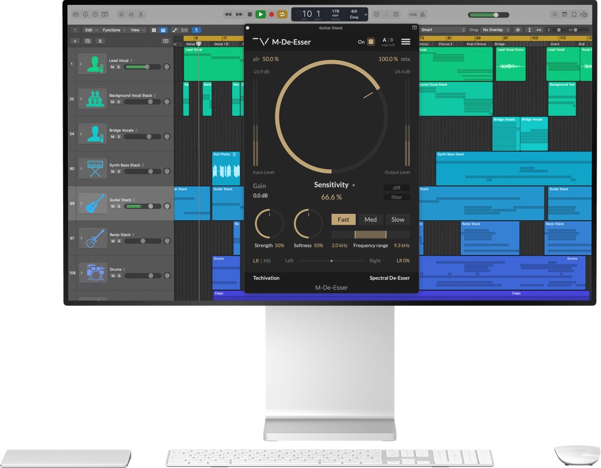Select the Synth Bass Stack keyboard icon
Image resolution: width=601 pixels, height=468 pixels.
pos(95,169)
